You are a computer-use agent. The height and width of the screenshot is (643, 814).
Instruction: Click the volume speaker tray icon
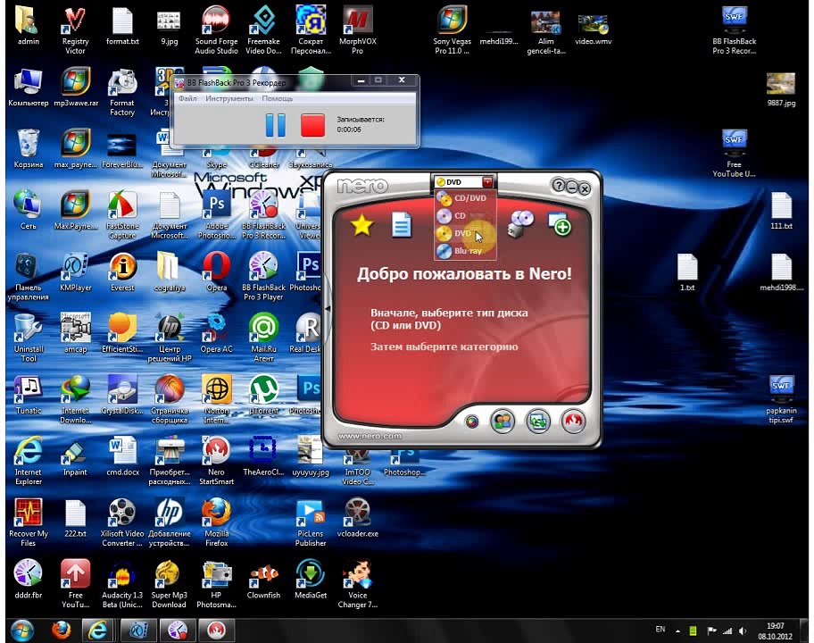point(743,631)
